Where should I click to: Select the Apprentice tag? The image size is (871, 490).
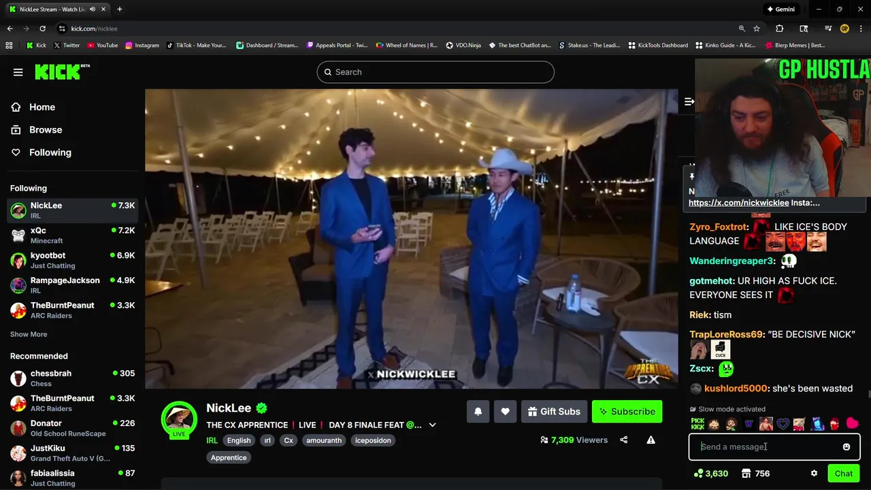[229, 457]
